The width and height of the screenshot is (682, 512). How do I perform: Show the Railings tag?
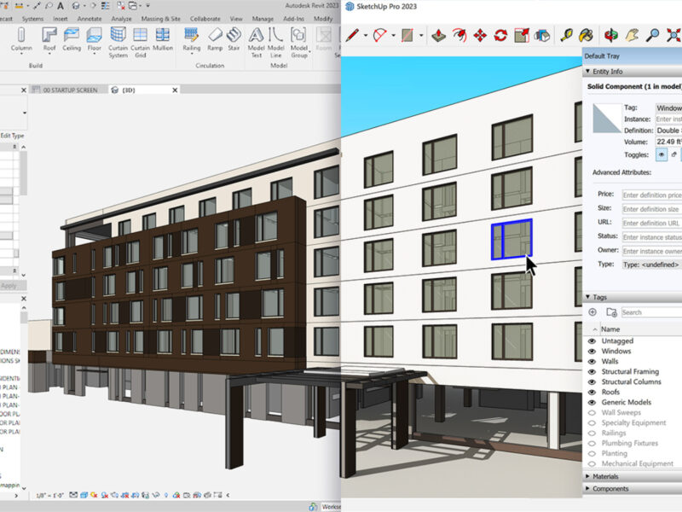(592, 433)
